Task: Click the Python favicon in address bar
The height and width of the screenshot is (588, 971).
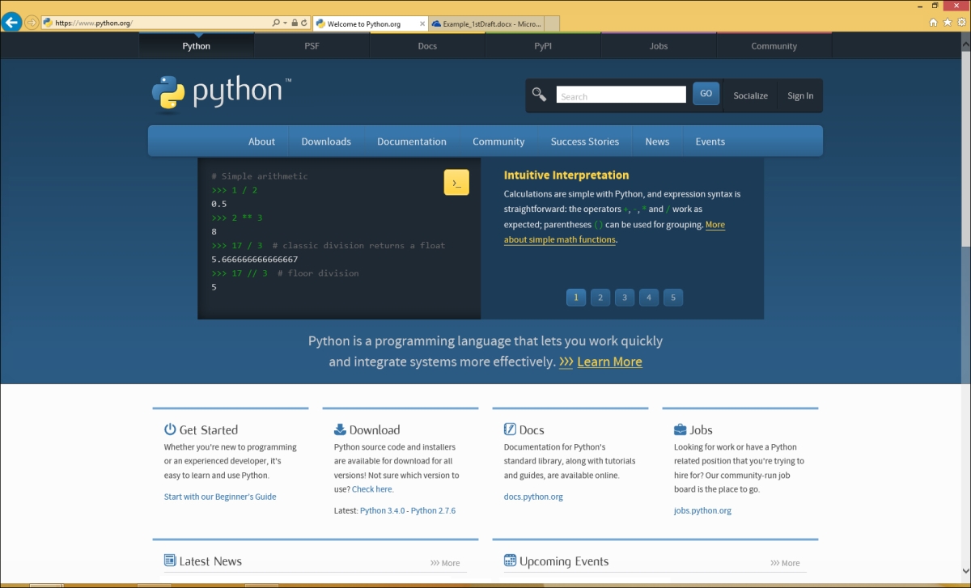Action: (48, 23)
